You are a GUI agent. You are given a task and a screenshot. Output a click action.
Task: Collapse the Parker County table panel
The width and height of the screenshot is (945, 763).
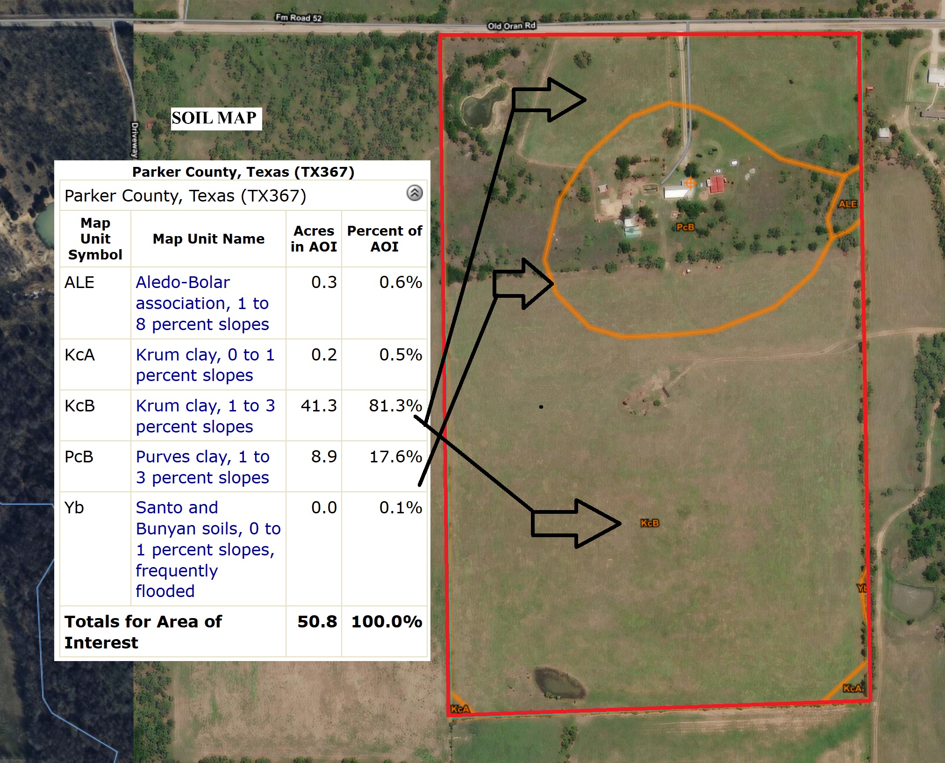coord(415,193)
